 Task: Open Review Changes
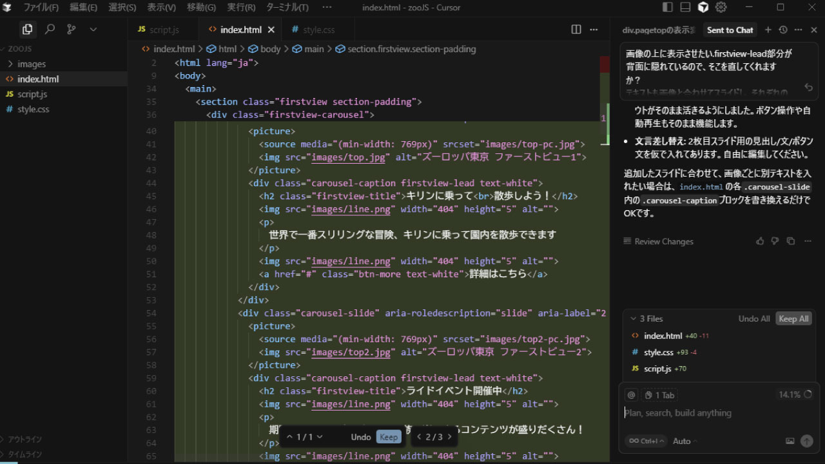click(x=659, y=241)
